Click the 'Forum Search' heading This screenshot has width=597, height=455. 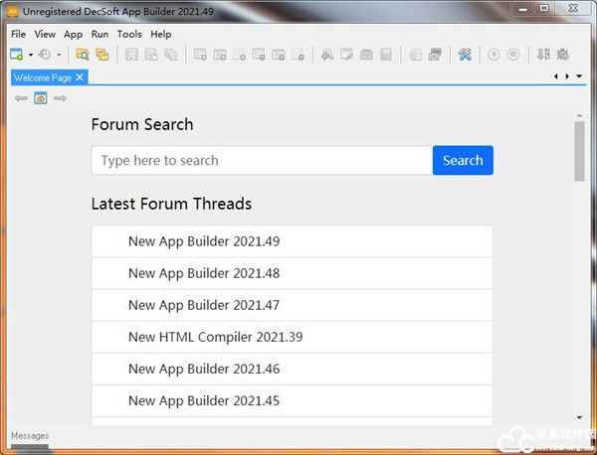(142, 125)
